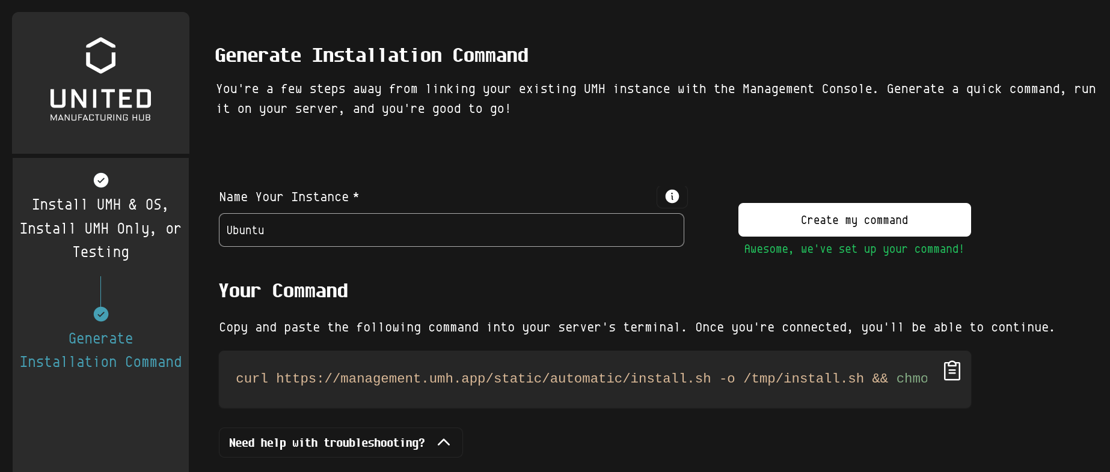Click the 'MANUFACTURING HUB' subtitle text
Viewport: 1110px width, 472px height.
click(x=100, y=118)
